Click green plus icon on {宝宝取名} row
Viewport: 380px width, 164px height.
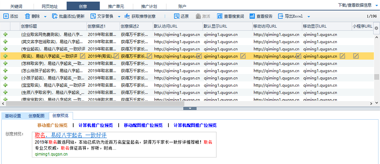coord(5,85)
